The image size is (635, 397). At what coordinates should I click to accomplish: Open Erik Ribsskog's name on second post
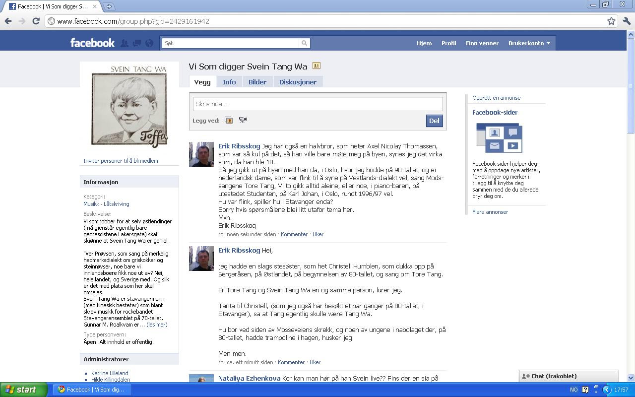[x=239, y=251]
